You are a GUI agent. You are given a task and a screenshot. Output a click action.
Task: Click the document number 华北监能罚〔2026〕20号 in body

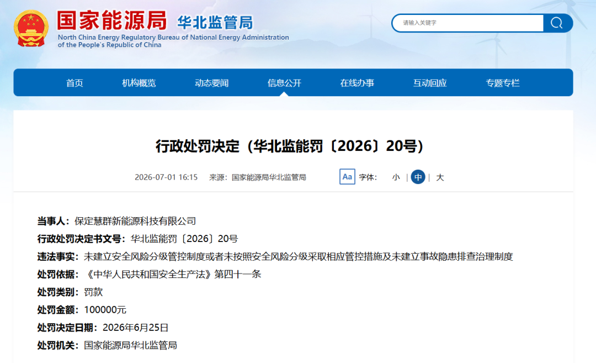[x=184, y=239]
